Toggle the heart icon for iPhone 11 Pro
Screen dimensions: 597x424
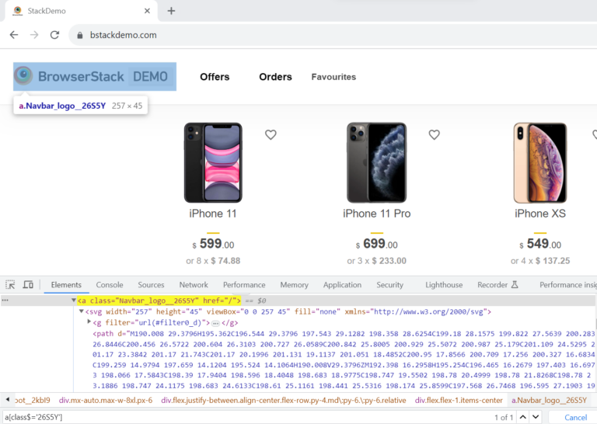434,134
